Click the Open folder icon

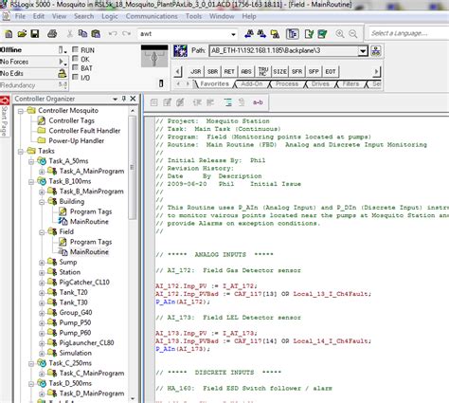coord(22,34)
